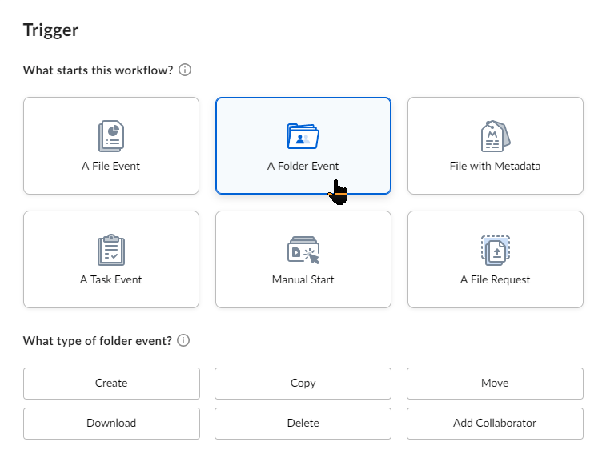Viewport: 602px width, 470px height.
Task: Select the Add Collaborator event button
Action: coord(495,423)
